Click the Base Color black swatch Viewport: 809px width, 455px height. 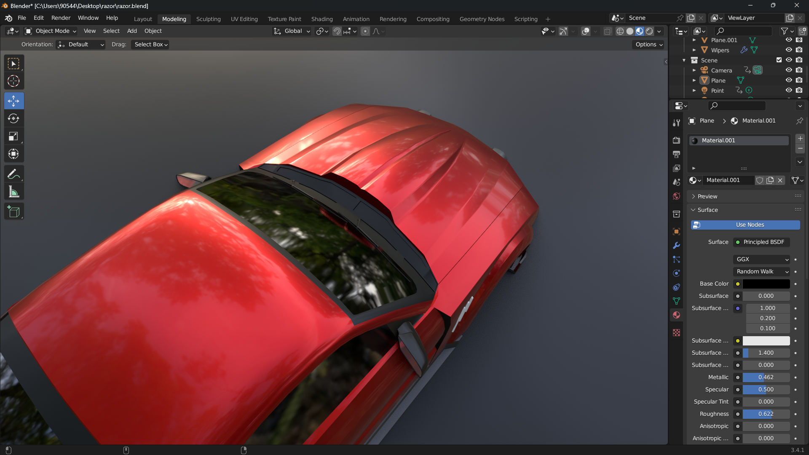pyautogui.click(x=766, y=284)
